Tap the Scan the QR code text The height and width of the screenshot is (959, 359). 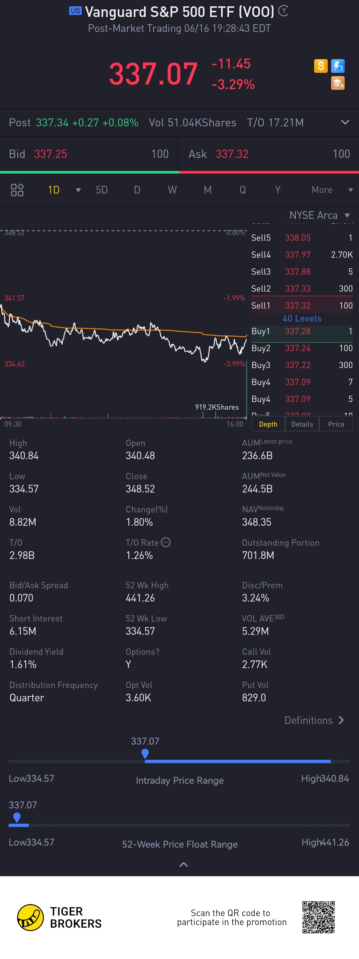pyautogui.click(x=232, y=917)
